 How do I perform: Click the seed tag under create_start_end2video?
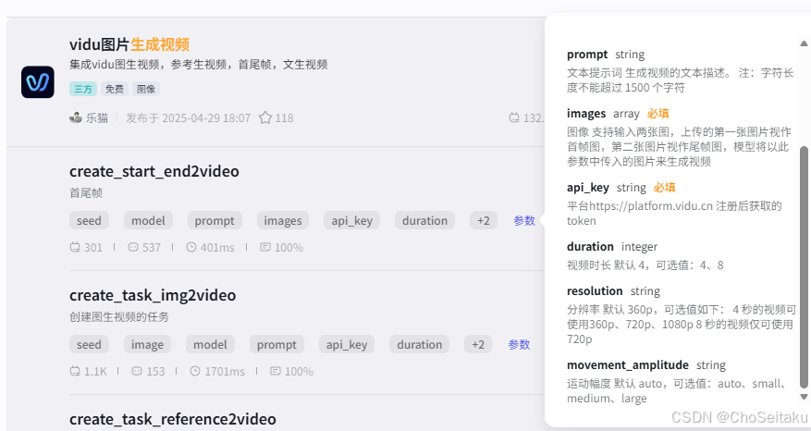[x=89, y=220]
